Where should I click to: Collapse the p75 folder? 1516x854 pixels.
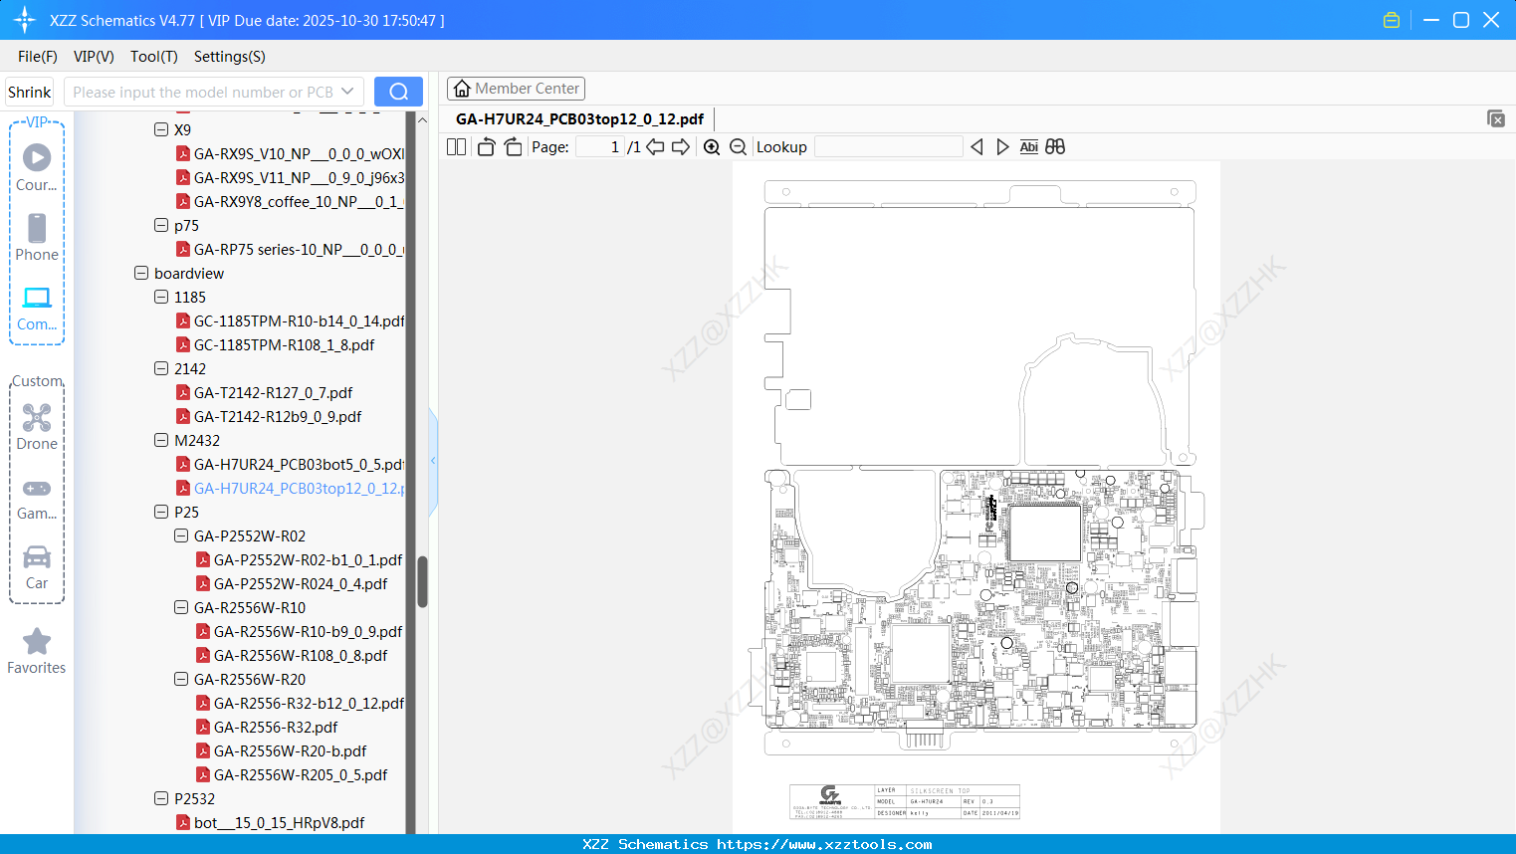(161, 225)
